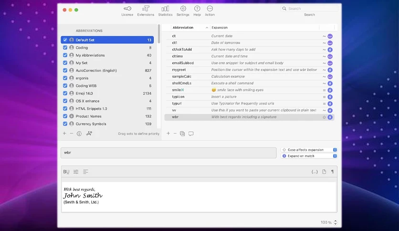Uncheck the Coding WEB checkbox

click(x=65, y=86)
